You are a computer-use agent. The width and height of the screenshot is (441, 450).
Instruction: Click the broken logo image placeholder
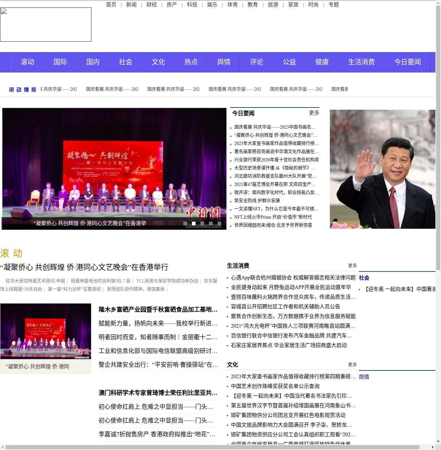click(x=46, y=25)
